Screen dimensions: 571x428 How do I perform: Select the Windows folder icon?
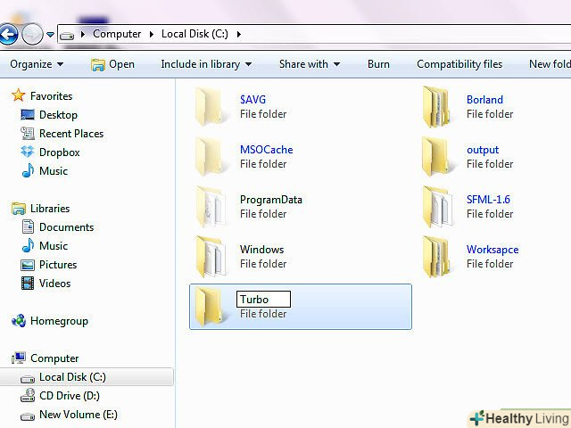tap(211, 257)
